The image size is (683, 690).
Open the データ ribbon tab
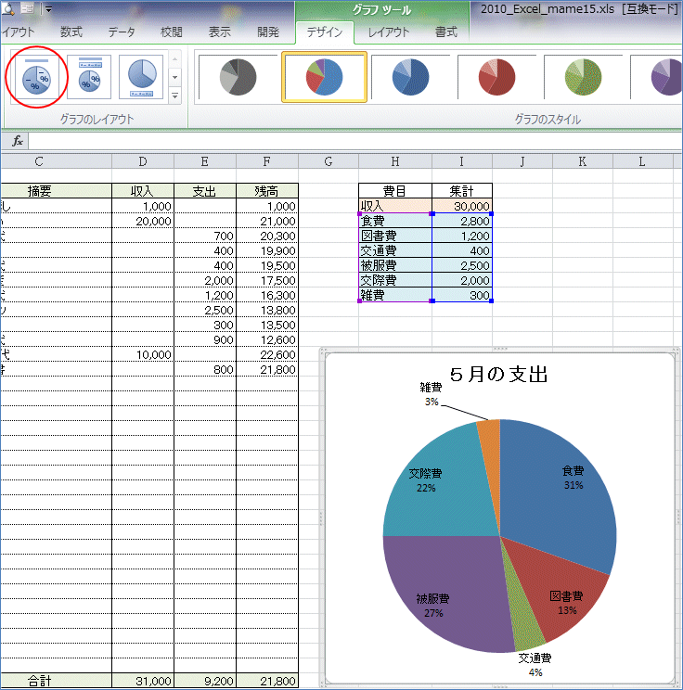(121, 32)
